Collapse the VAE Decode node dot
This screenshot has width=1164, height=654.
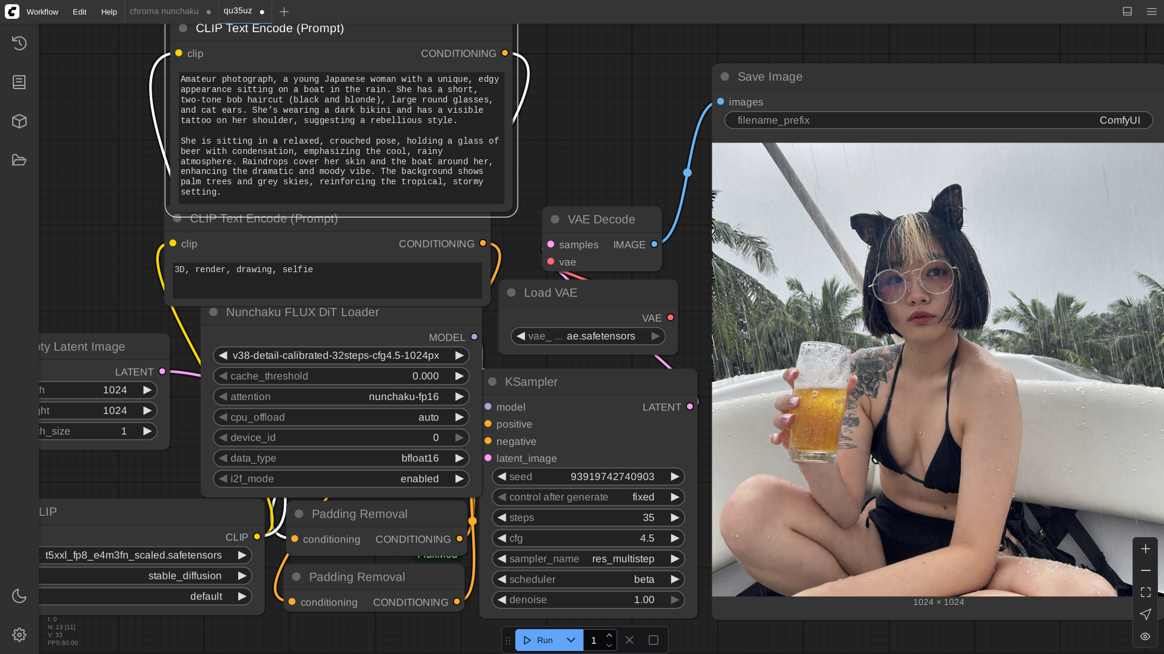point(555,219)
